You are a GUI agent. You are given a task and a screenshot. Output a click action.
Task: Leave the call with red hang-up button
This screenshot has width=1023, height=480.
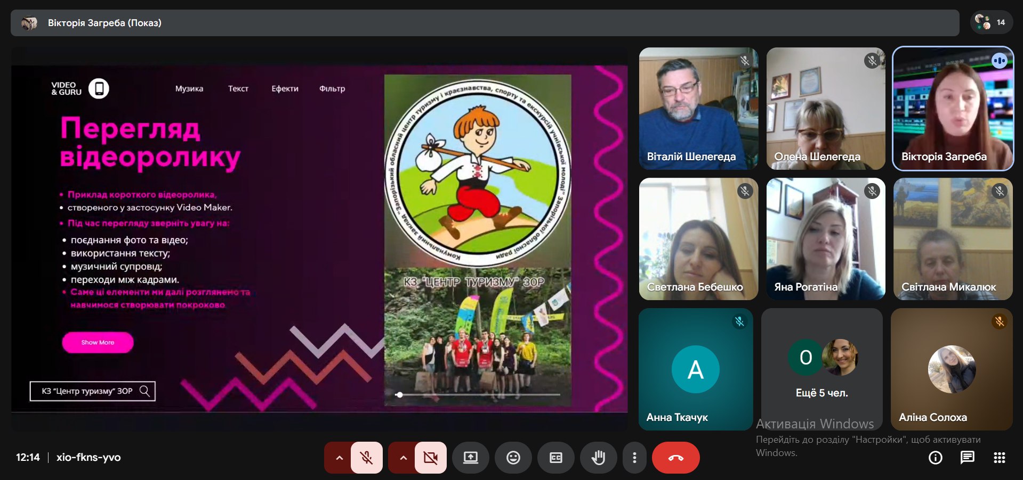[x=675, y=458]
